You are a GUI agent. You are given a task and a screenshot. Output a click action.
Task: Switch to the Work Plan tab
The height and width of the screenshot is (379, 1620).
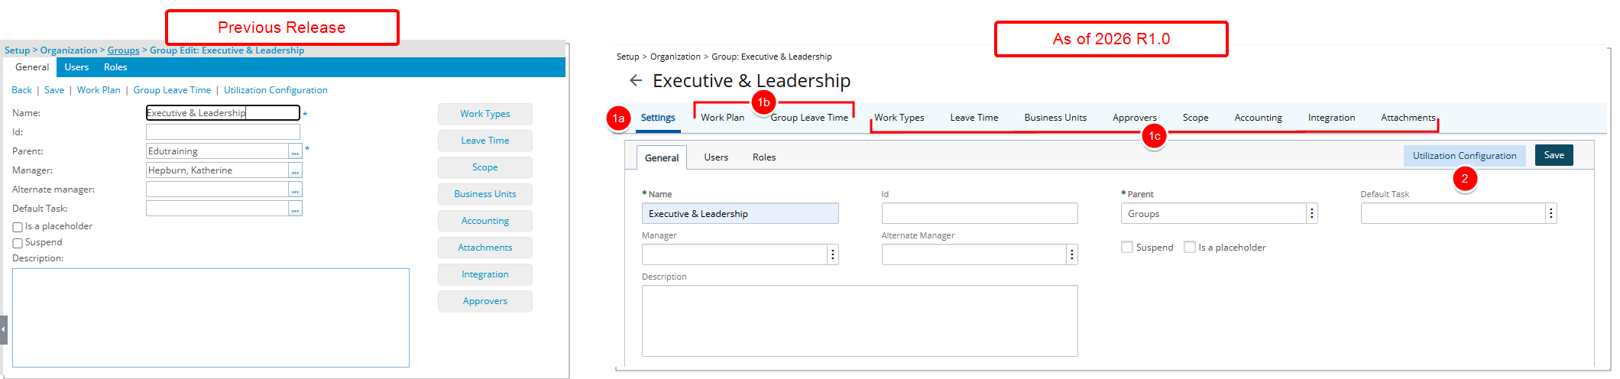722,118
